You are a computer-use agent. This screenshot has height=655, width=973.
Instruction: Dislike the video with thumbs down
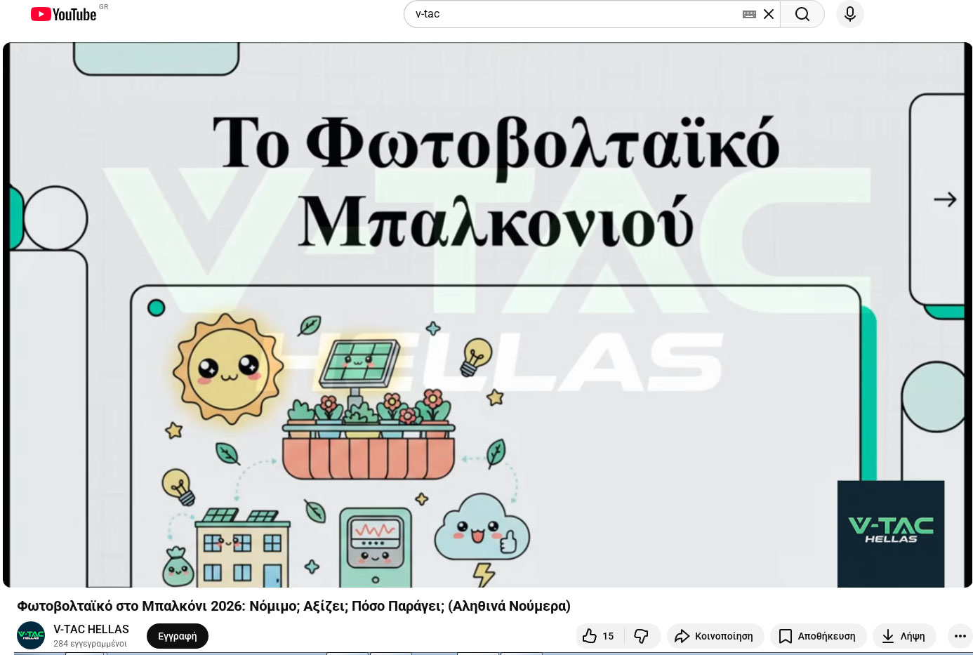coord(642,636)
